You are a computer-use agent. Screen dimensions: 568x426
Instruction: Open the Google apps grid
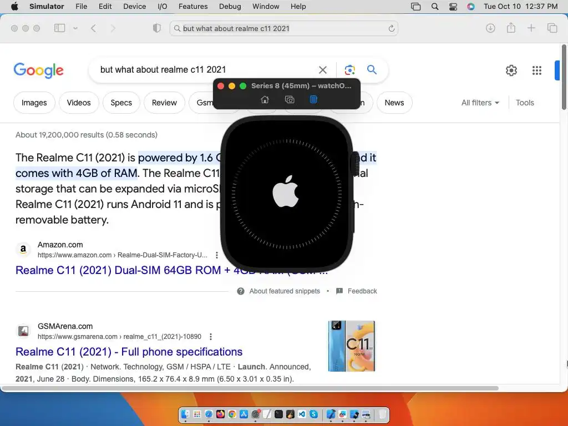(537, 70)
